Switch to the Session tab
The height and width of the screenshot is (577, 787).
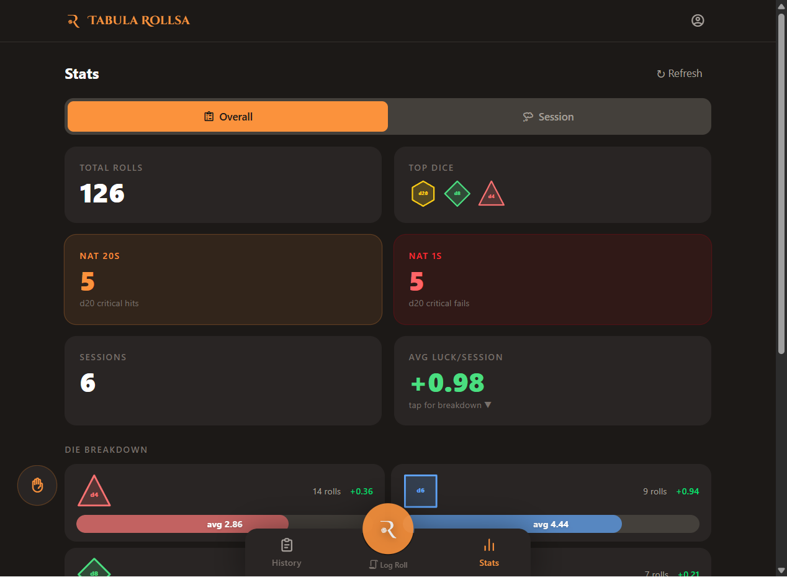[x=548, y=117]
